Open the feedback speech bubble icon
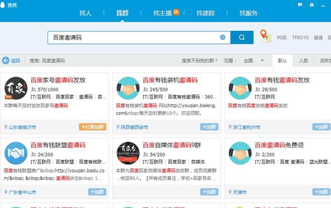331x208 pixels. [300, 5]
